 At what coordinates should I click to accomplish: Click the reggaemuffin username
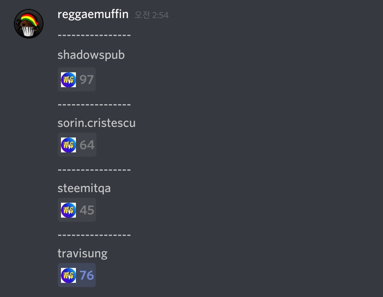point(93,15)
